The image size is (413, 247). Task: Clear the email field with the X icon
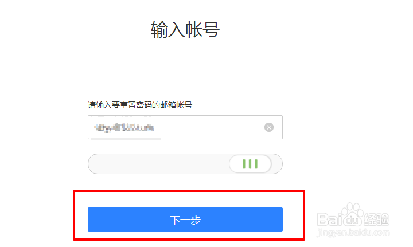[x=269, y=127]
